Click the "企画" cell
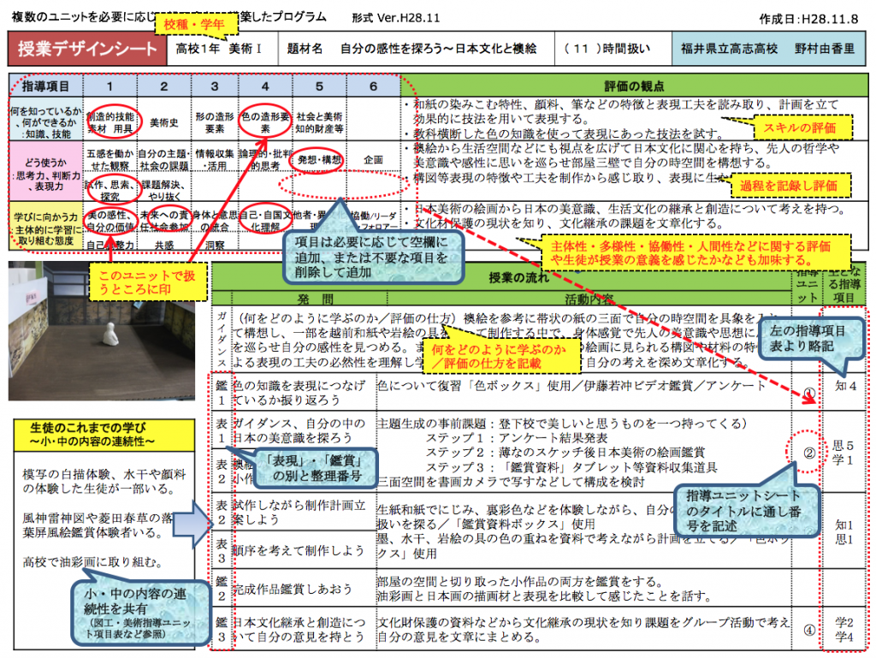The width and height of the screenshot is (876, 658). pos(373,160)
